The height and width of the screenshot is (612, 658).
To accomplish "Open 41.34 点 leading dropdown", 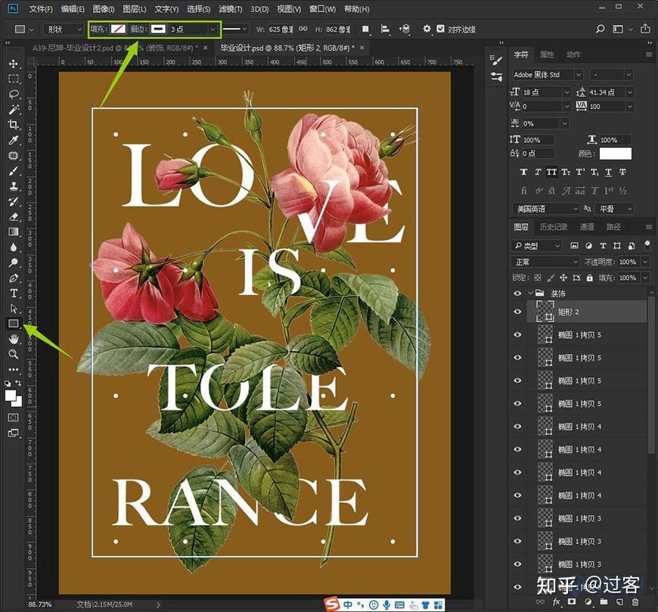I will [629, 92].
